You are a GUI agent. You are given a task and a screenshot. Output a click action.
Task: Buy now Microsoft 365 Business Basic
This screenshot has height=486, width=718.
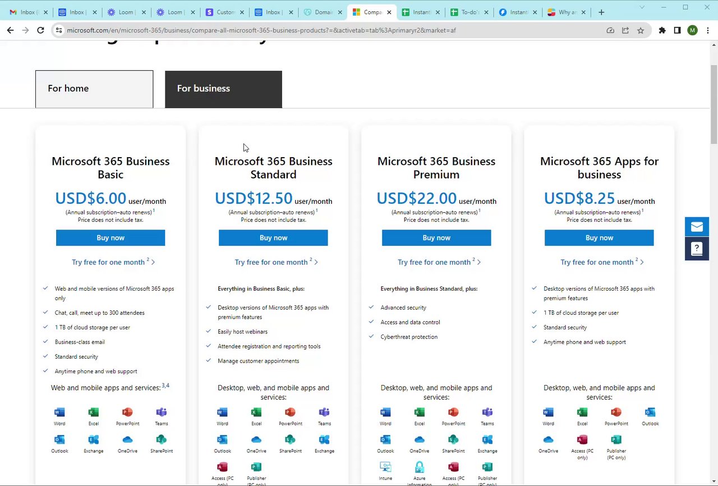(111, 238)
